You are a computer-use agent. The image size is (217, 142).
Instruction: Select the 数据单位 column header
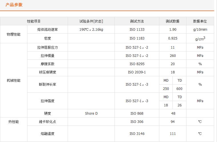point(200,21)
